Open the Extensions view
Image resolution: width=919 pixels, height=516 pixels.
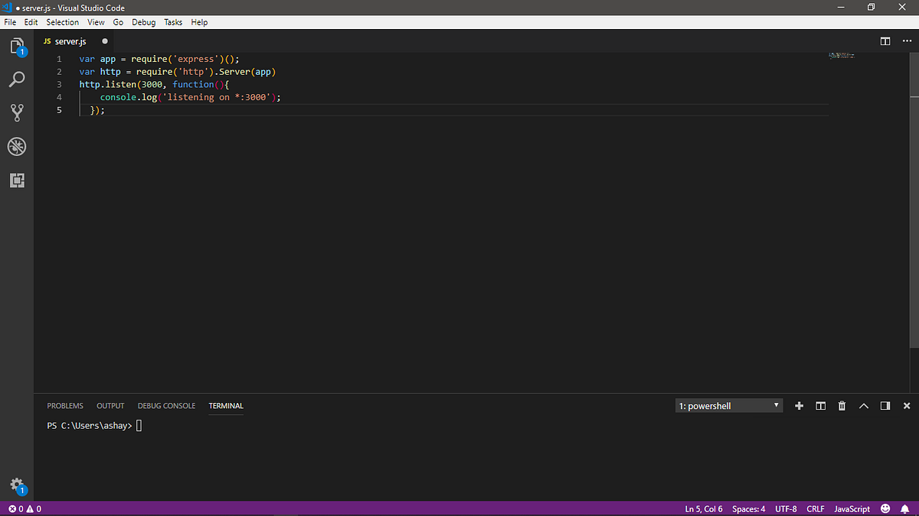17,180
